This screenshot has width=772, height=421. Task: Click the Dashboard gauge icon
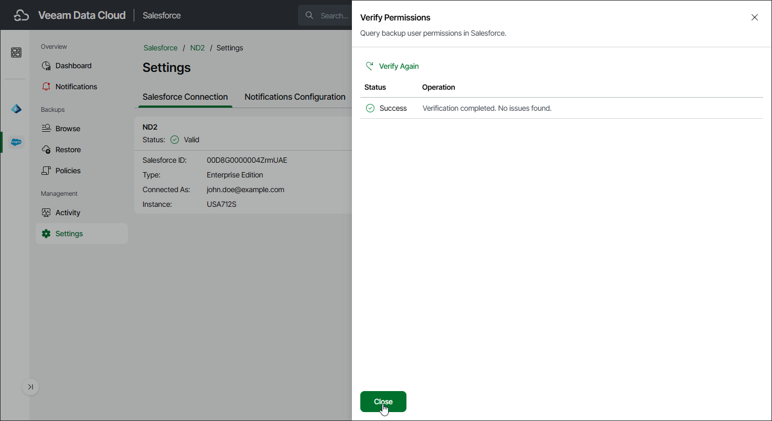(46, 66)
